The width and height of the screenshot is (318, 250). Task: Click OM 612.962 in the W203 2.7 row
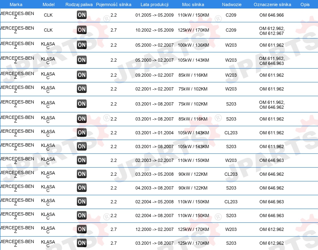272,229
